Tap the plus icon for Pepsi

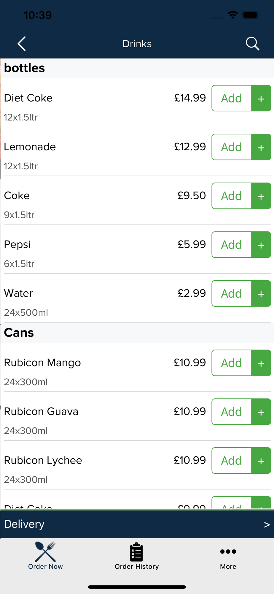point(261,245)
